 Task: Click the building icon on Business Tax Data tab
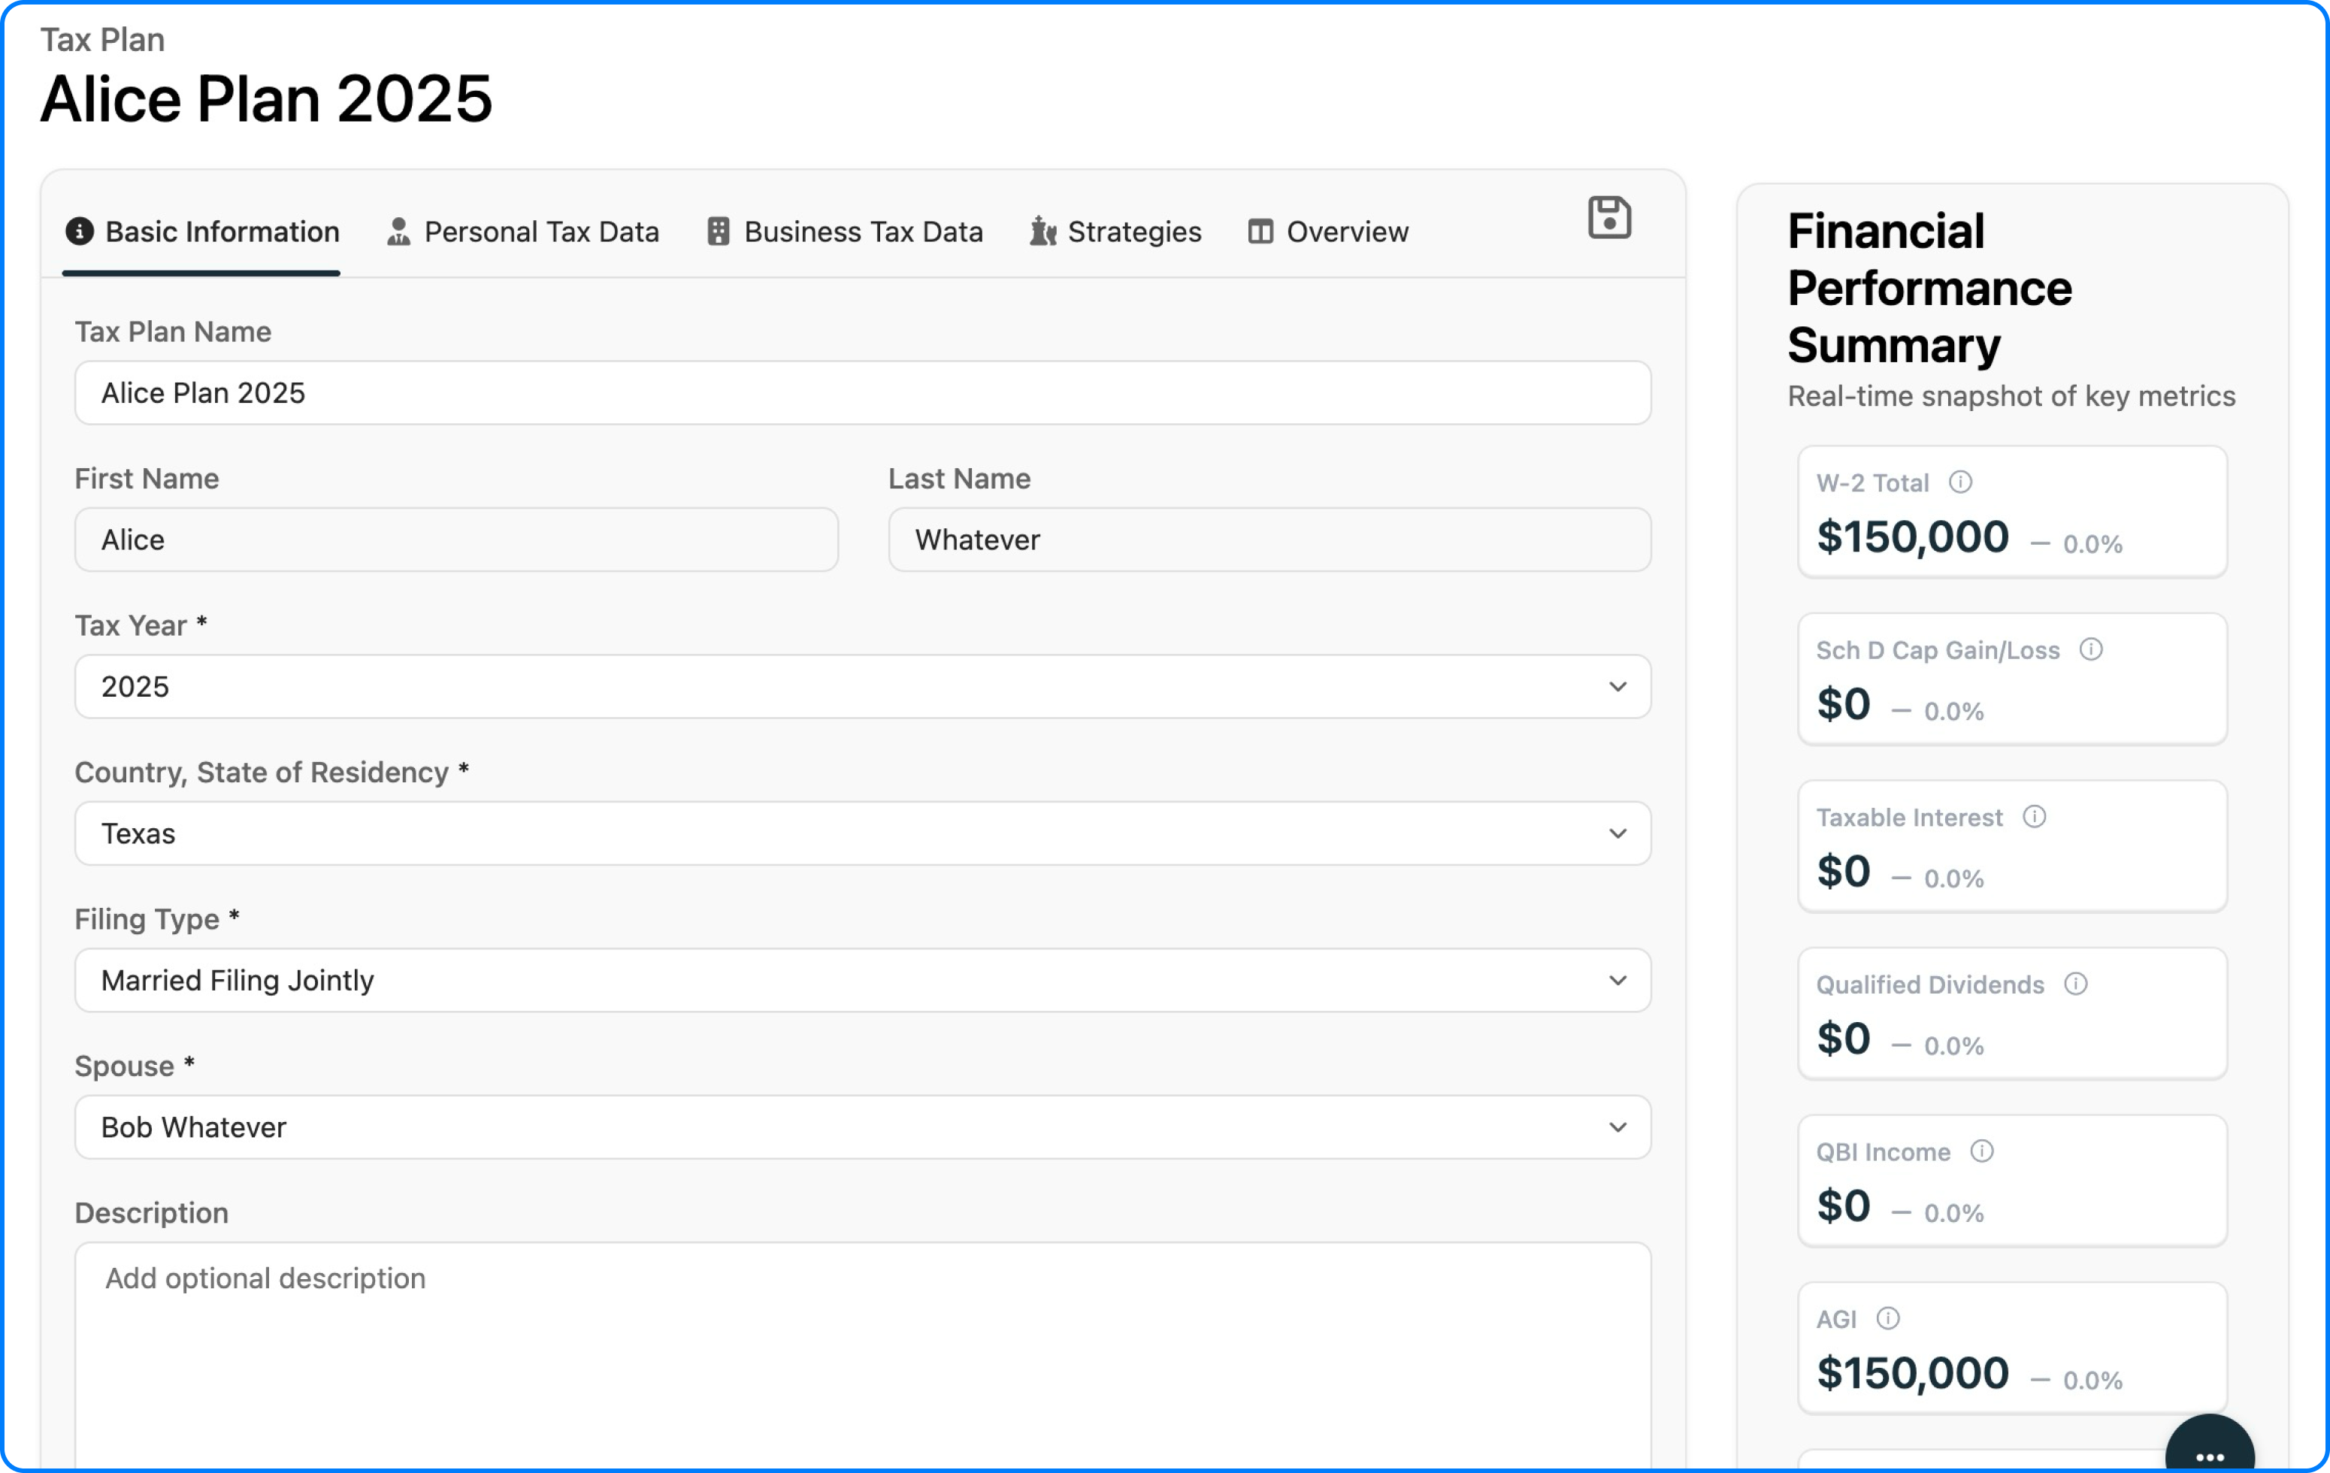coord(718,231)
